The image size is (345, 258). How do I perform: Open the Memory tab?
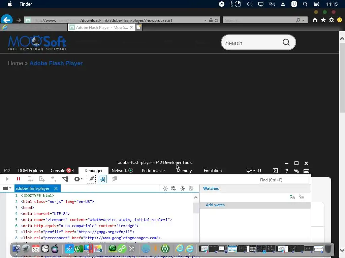[x=184, y=171]
